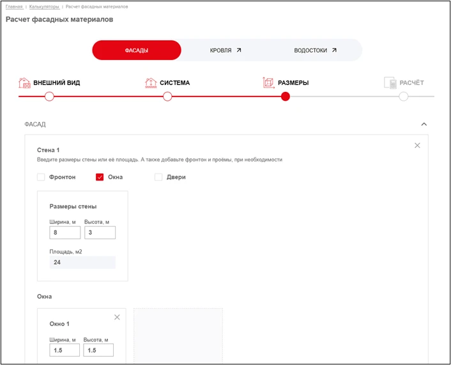451x365 pixels.
Task: Enable the Фронтон checkbox
Action: [41, 177]
